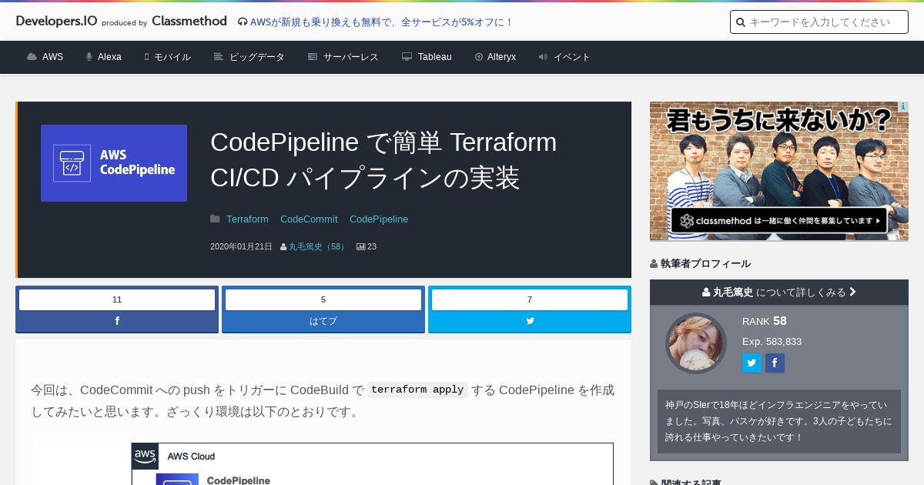Click the Twitter share count 7
The height and width of the screenshot is (485, 924).
pyautogui.click(x=530, y=299)
